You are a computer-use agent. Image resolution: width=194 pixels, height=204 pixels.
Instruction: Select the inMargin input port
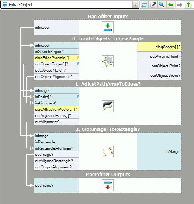pos(159,151)
